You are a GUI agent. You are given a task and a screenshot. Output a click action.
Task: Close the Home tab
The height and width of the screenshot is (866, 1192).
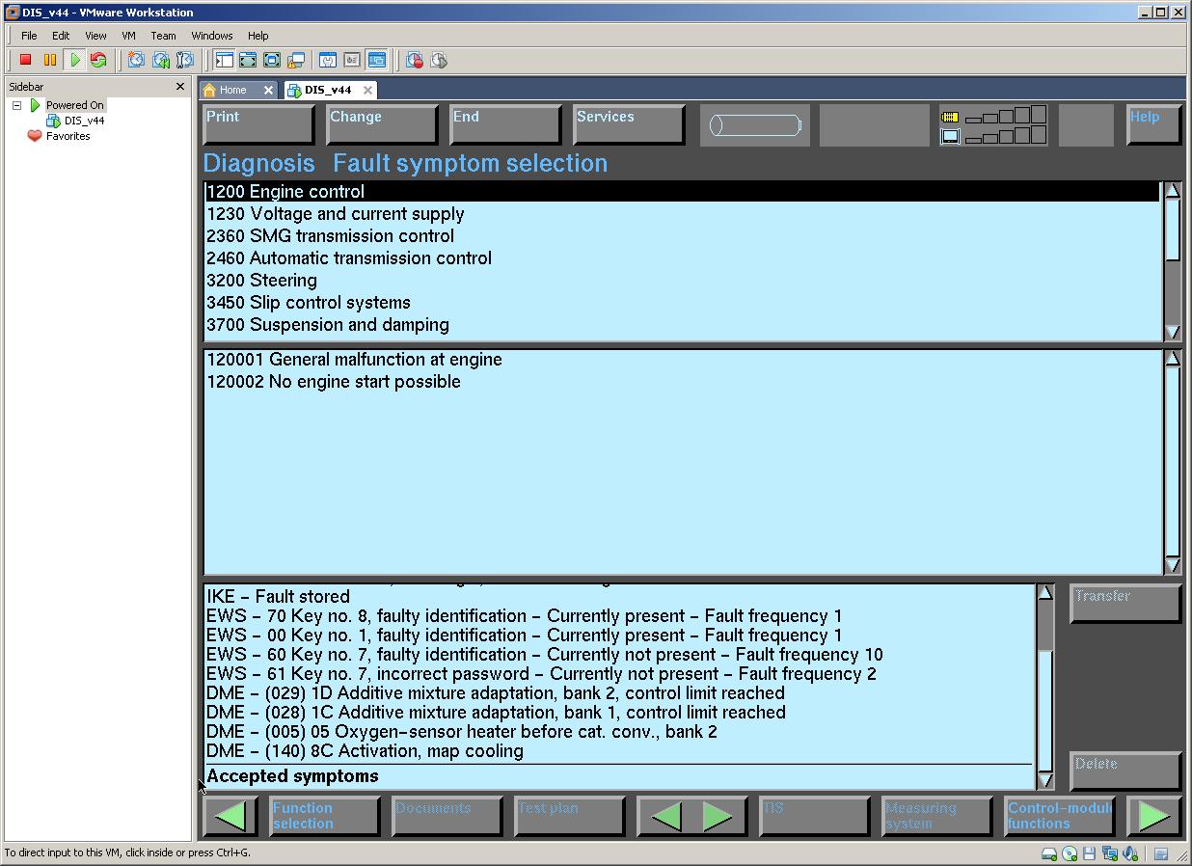coord(269,90)
